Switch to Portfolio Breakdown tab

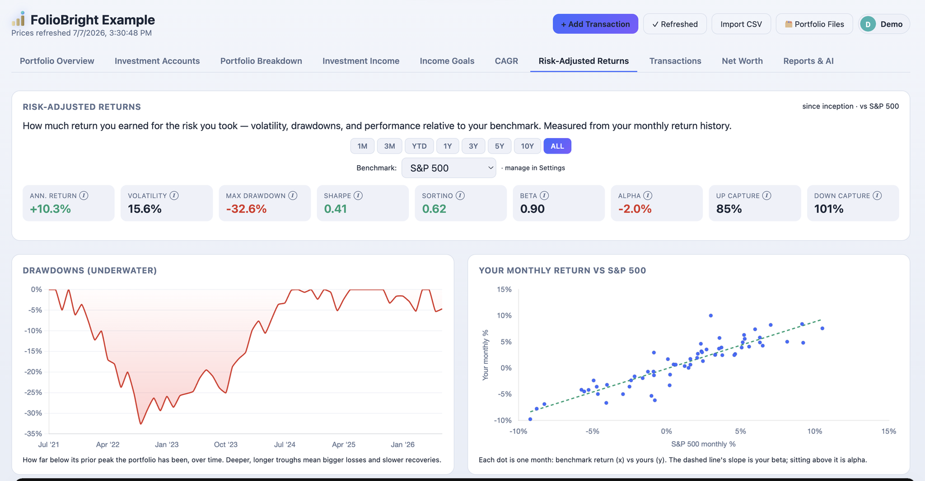click(x=261, y=61)
